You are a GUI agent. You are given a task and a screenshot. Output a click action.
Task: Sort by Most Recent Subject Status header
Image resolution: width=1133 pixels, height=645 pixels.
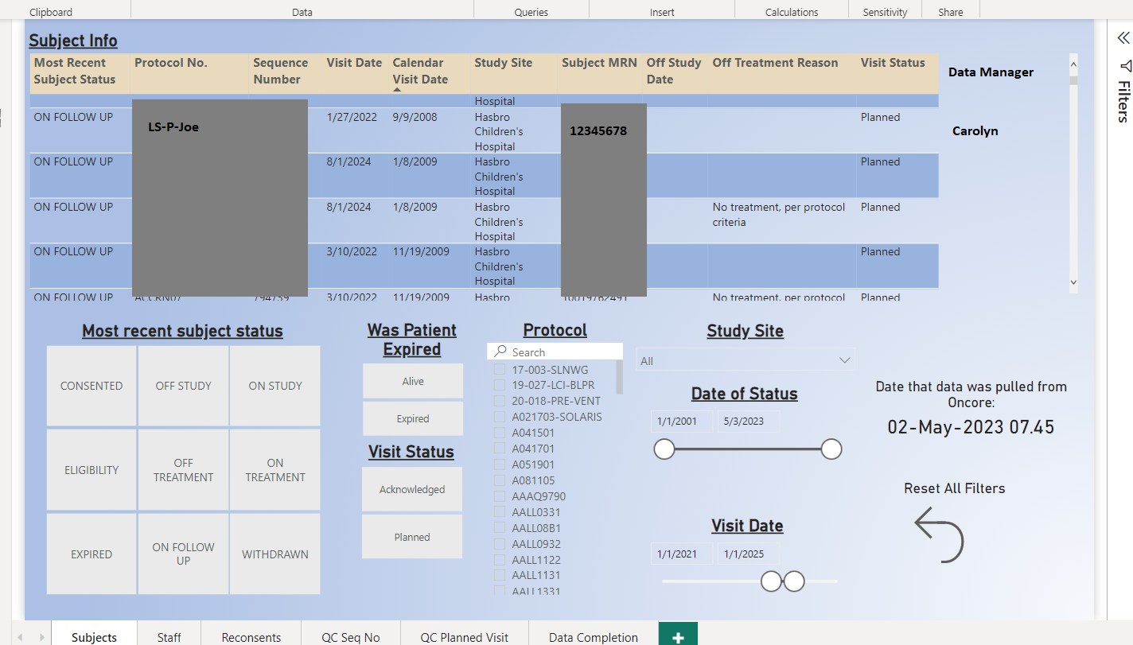click(75, 71)
